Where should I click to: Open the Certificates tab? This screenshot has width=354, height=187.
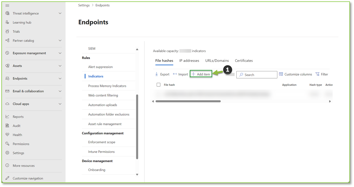coord(244,61)
